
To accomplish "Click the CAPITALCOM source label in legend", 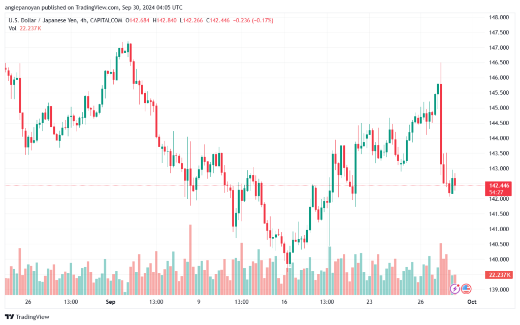I will pyautogui.click(x=106, y=20).
